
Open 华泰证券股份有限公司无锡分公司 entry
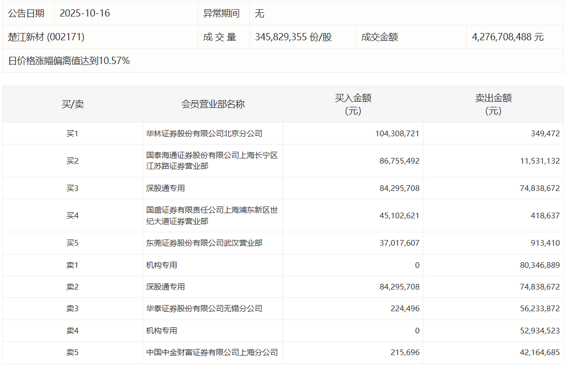pos(204,309)
